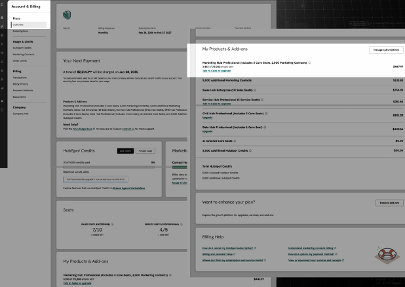Click the info icon beside CMS Hub Professional
Image resolution: width=405 pixels, height=287 pixels.
tap(266, 114)
